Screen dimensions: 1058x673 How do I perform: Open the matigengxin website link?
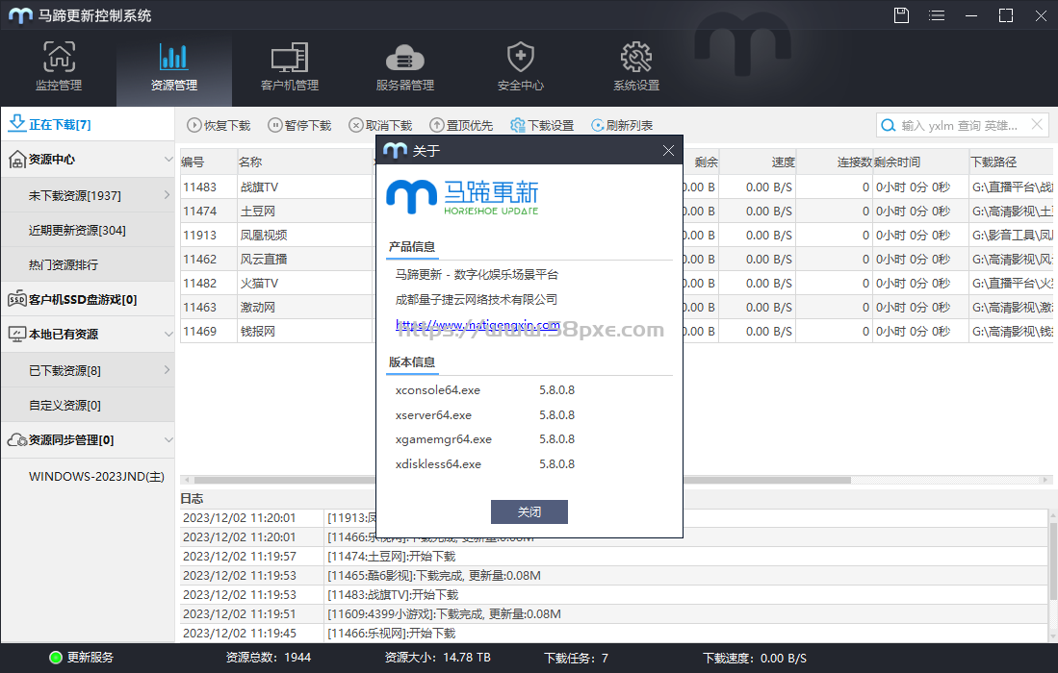click(477, 325)
